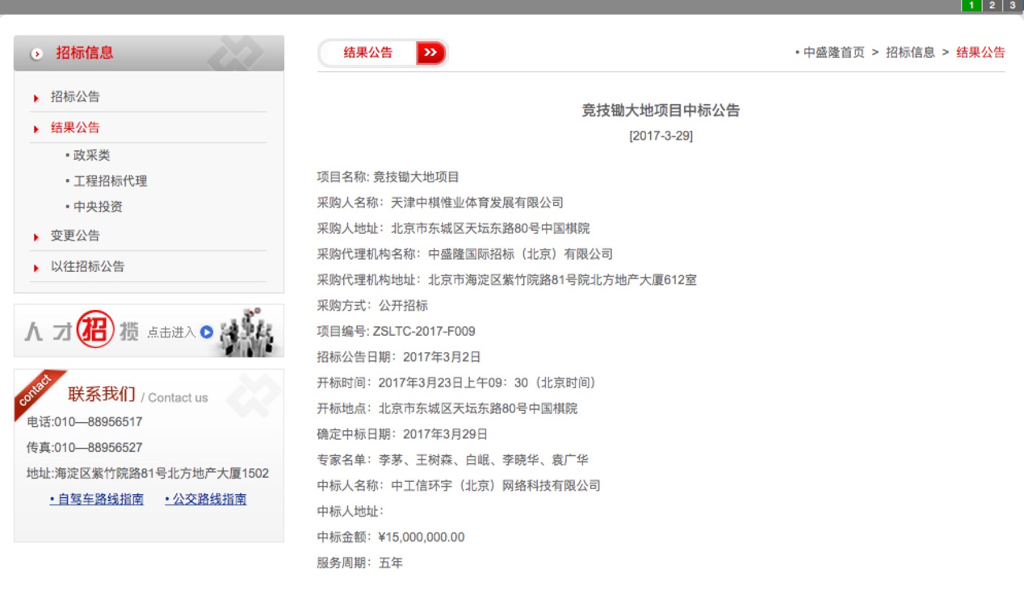Open the 结果公告 sidebar menu item
The image size is (1024, 590).
(75, 128)
